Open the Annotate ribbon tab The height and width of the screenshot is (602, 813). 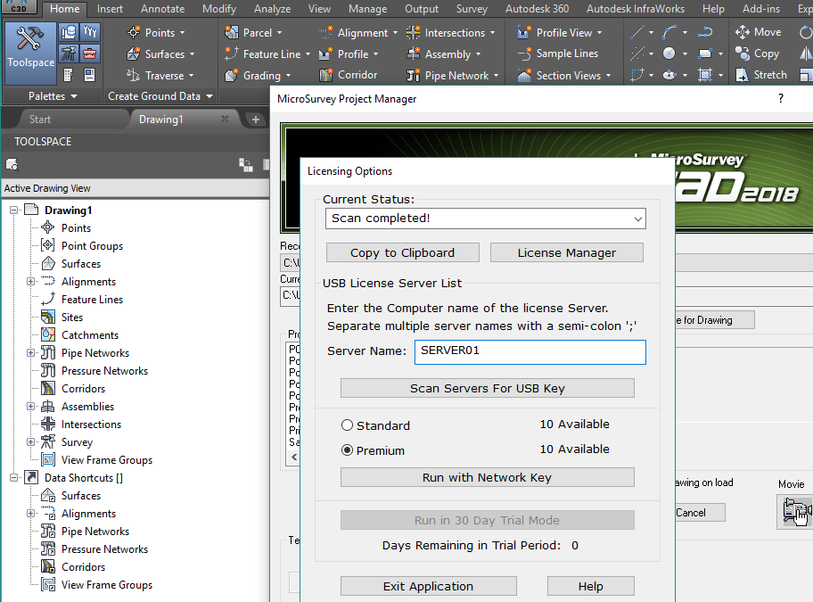pos(162,9)
